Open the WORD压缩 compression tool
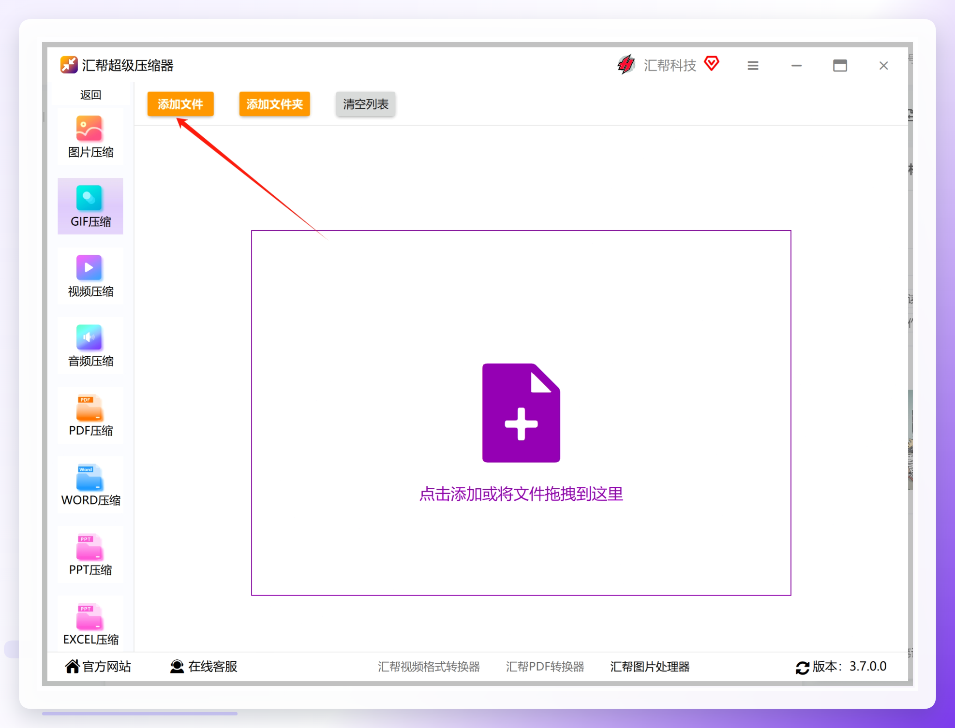Screen dimensions: 955x728 point(90,485)
